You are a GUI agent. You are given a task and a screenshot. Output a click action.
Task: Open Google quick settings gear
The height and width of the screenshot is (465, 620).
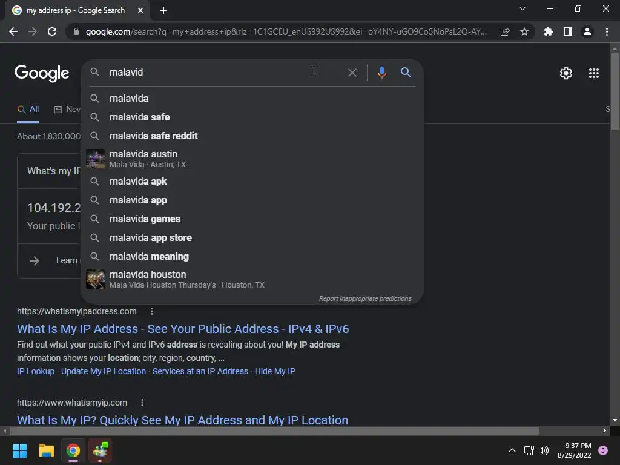(x=566, y=73)
